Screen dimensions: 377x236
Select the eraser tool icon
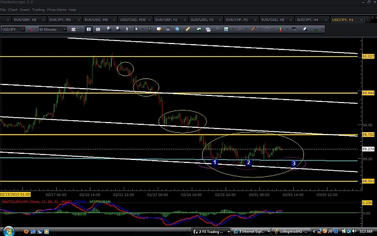(305, 29)
